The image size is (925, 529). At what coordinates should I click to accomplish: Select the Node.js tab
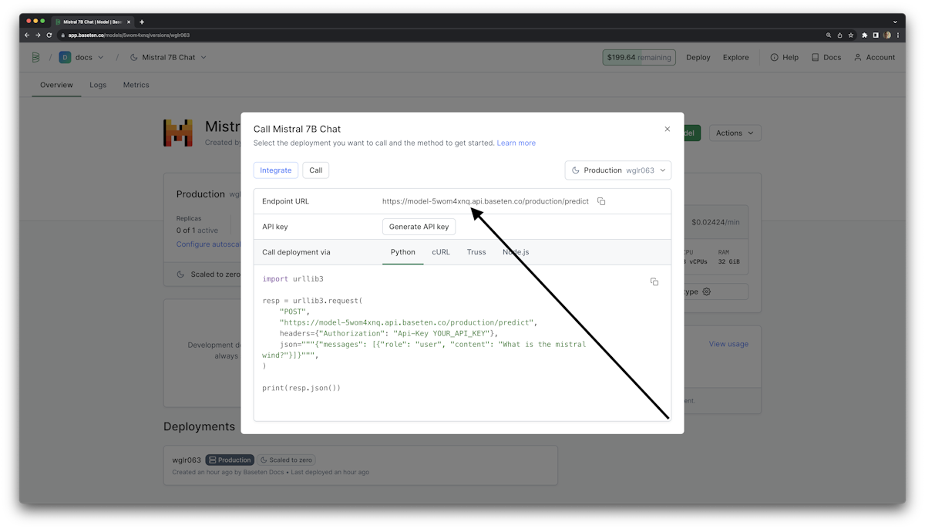(x=516, y=252)
